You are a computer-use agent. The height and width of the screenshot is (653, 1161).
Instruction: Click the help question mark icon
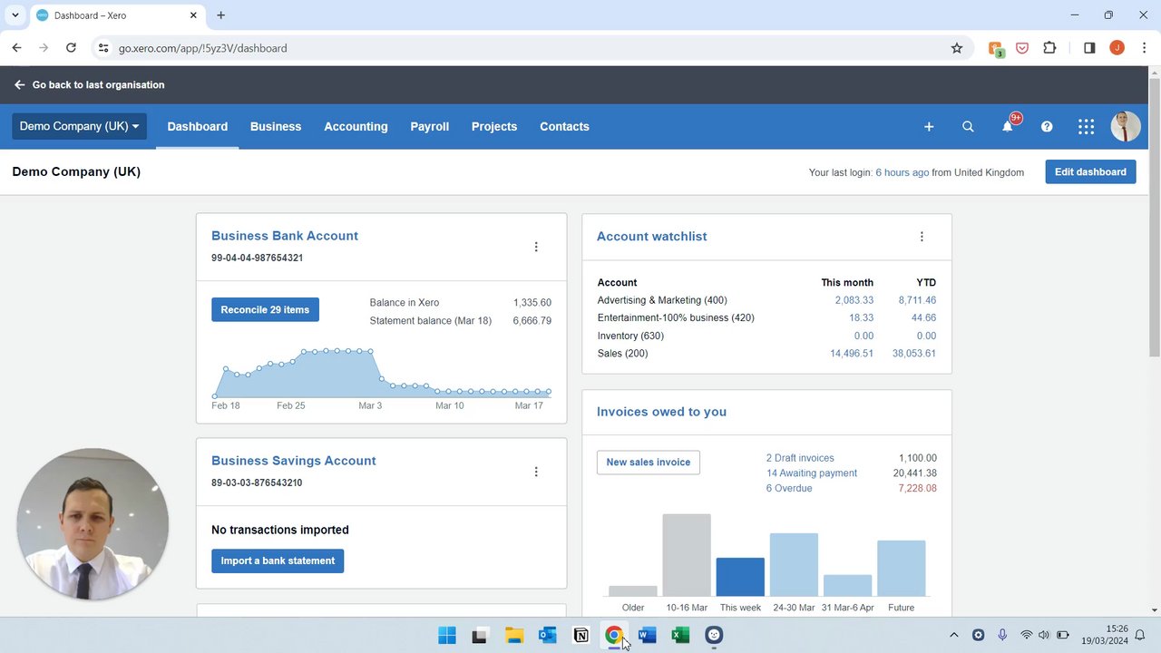click(1047, 127)
